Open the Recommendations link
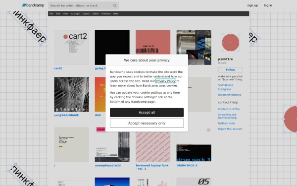Image resolution: width=297 pixels, height=186 pixels. click(x=230, y=95)
